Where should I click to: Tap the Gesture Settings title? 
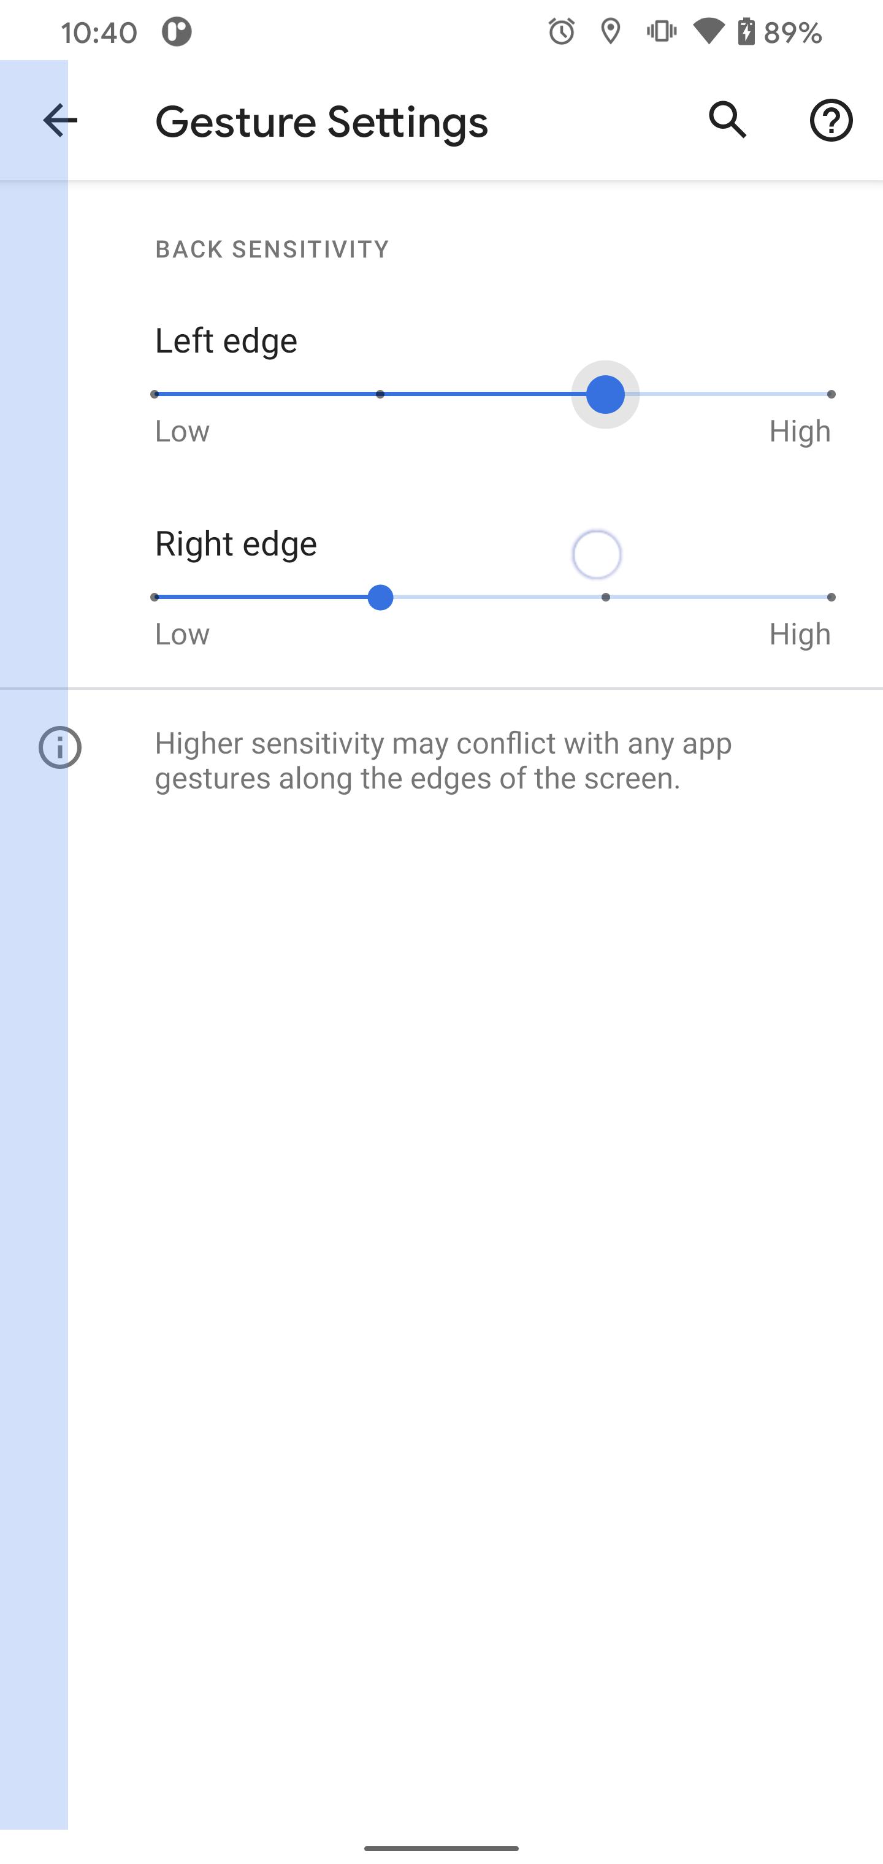coord(321,121)
